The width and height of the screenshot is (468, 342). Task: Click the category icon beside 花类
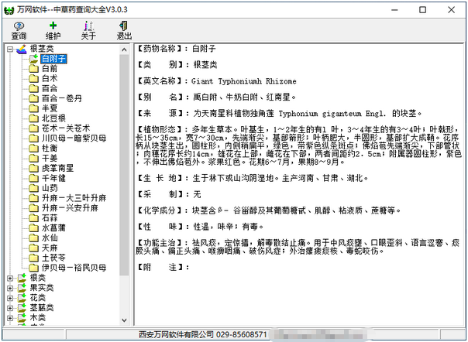[21, 297]
